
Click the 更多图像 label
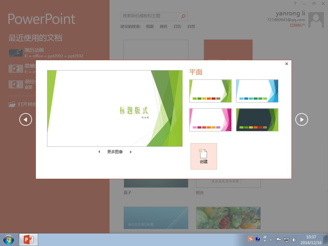click(115, 152)
